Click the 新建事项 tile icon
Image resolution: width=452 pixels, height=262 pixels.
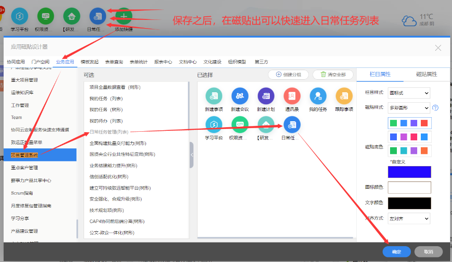214,96
